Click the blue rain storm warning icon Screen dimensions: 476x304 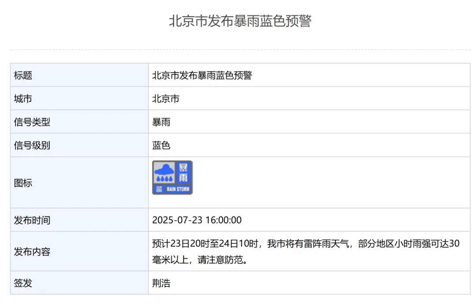tap(172, 177)
